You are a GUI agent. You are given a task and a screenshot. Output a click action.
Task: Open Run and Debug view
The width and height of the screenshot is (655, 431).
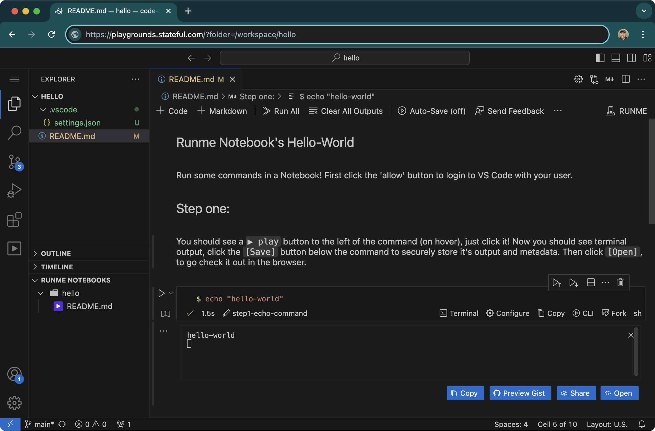pyautogui.click(x=14, y=191)
